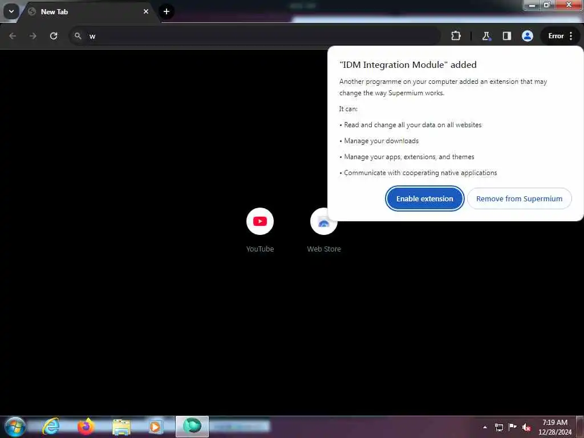Restore down the browser window

point(547,5)
